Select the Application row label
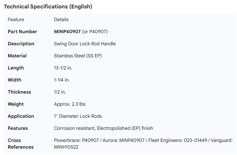237x155 pixels. [x=21, y=116]
